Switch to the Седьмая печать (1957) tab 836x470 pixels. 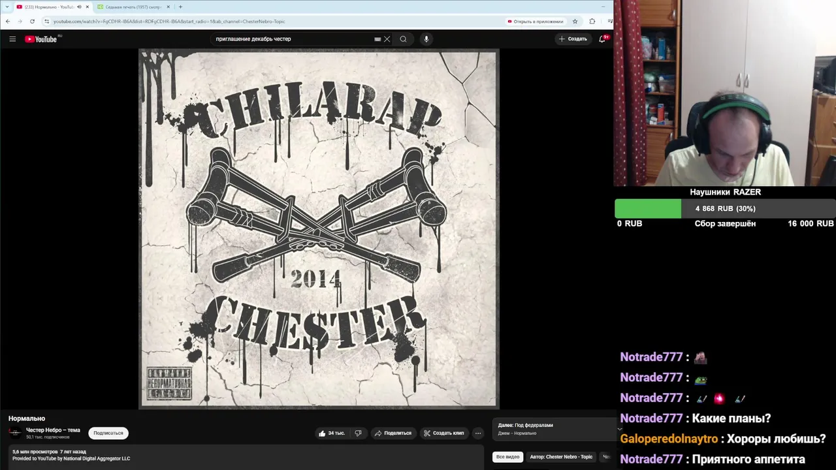(x=133, y=7)
